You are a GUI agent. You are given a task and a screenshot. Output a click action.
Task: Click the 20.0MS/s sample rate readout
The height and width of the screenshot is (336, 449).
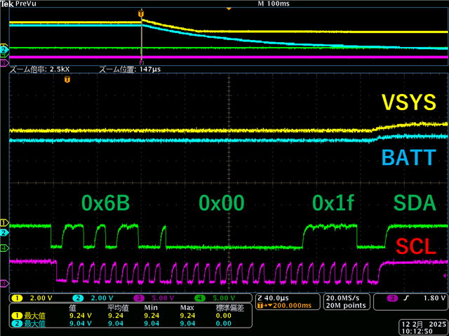342,298
